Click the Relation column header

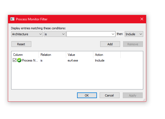(x=52, y=55)
